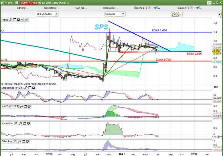Open MACD settings wrench
Image resolution: width=223 pixels, height=156 pixels.
pos(21,106)
